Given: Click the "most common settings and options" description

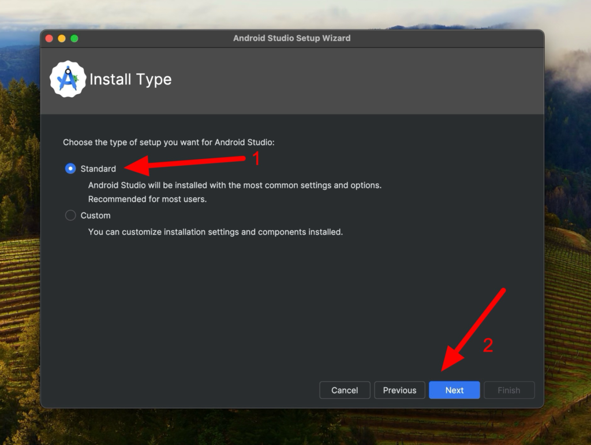Looking at the screenshot, I should [234, 186].
